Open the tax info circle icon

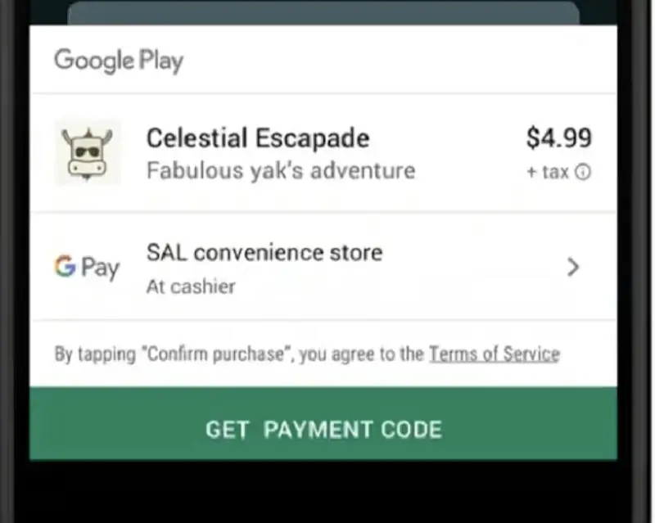click(x=583, y=172)
